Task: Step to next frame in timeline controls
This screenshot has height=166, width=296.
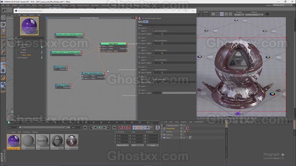Action: pyautogui.click(x=104, y=128)
